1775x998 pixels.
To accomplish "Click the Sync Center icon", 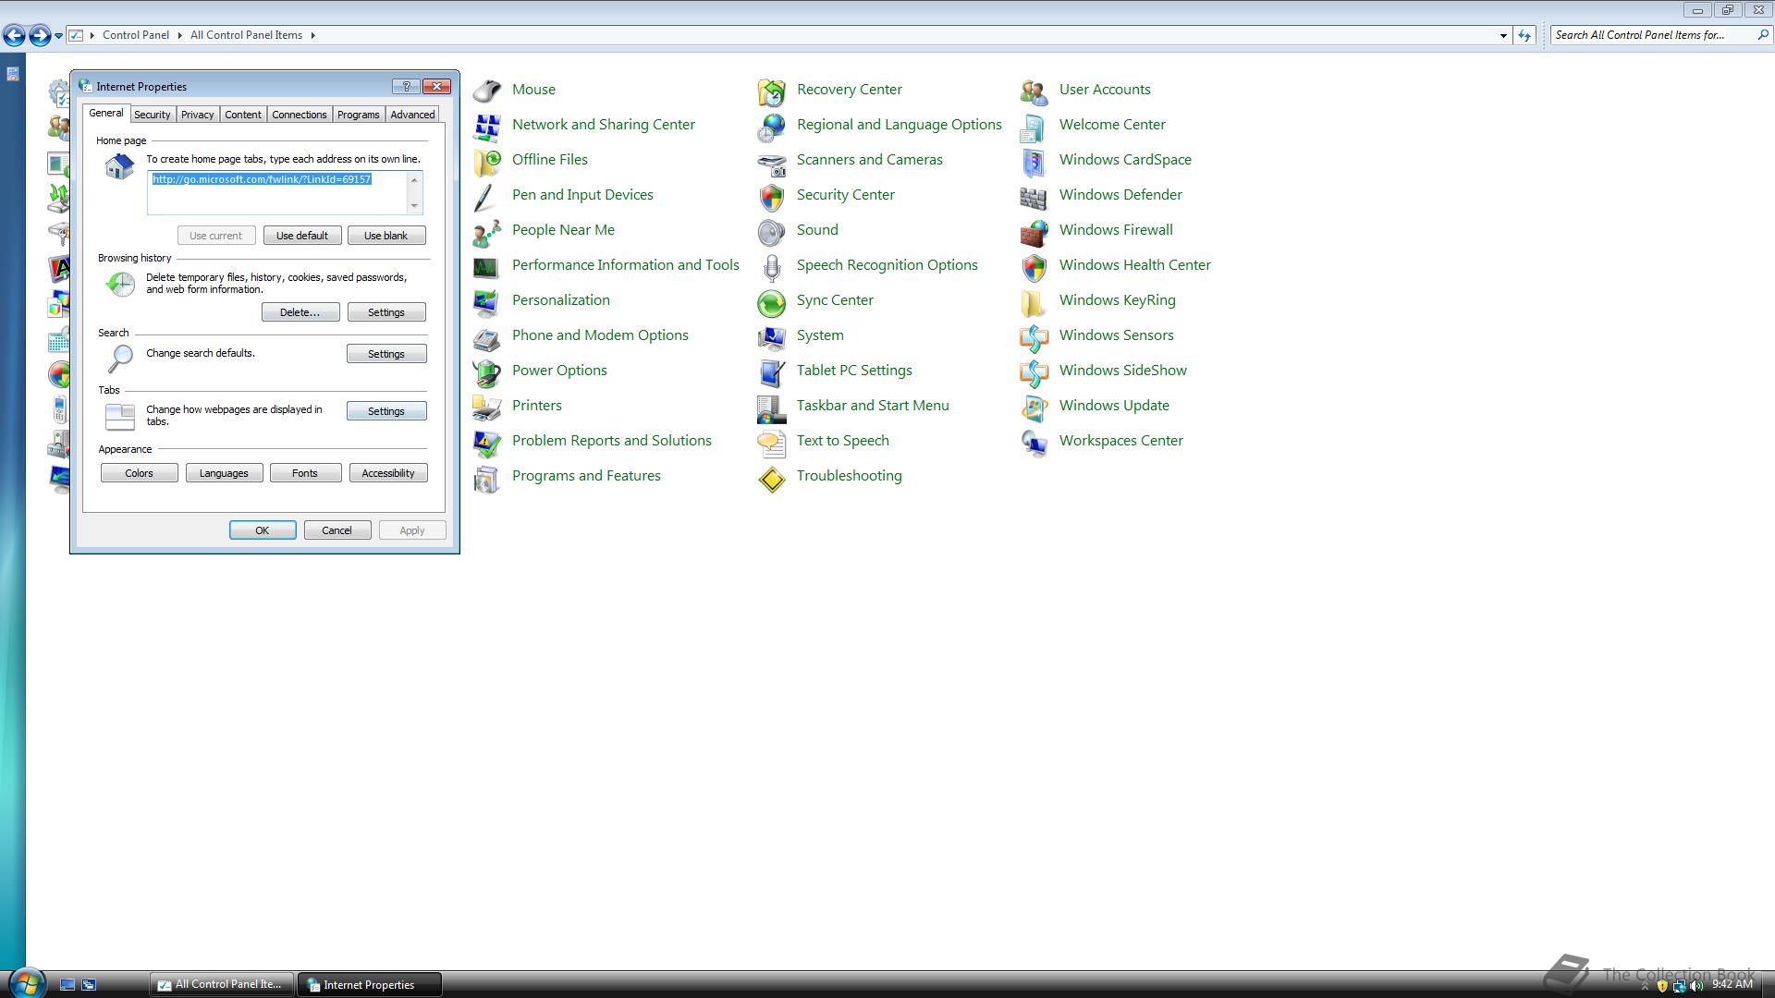I will 771,301.
